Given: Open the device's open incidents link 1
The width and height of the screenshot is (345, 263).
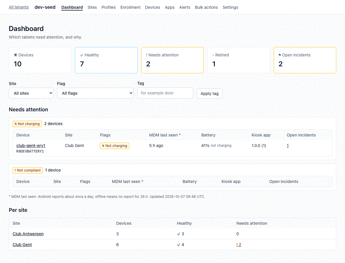Looking at the screenshot, I should [288, 146].
